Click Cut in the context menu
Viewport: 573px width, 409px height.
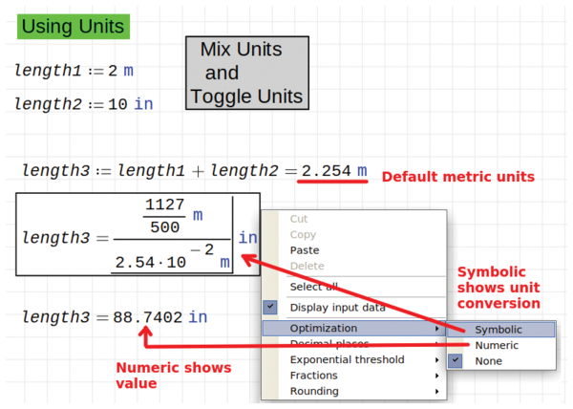[x=299, y=219]
